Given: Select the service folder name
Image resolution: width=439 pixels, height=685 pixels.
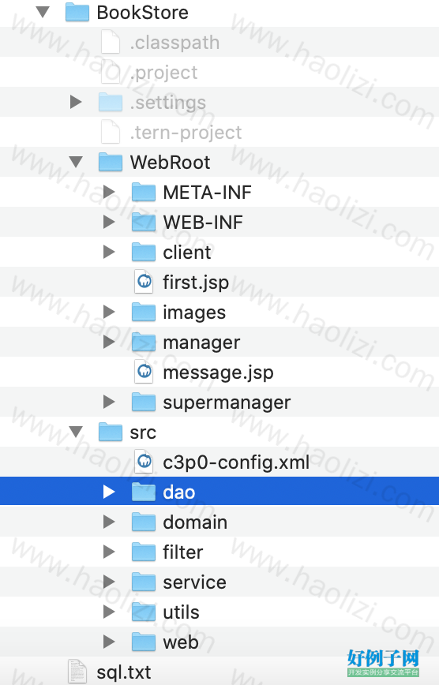Looking at the screenshot, I should pos(195,582).
